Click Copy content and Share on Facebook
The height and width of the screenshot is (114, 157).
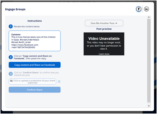[x=34, y=65]
